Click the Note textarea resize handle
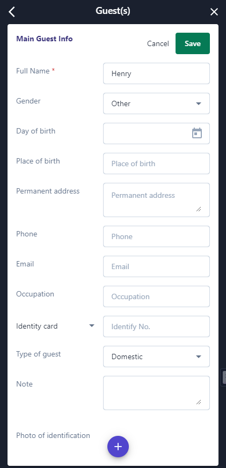The image size is (226, 468). tap(199, 402)
